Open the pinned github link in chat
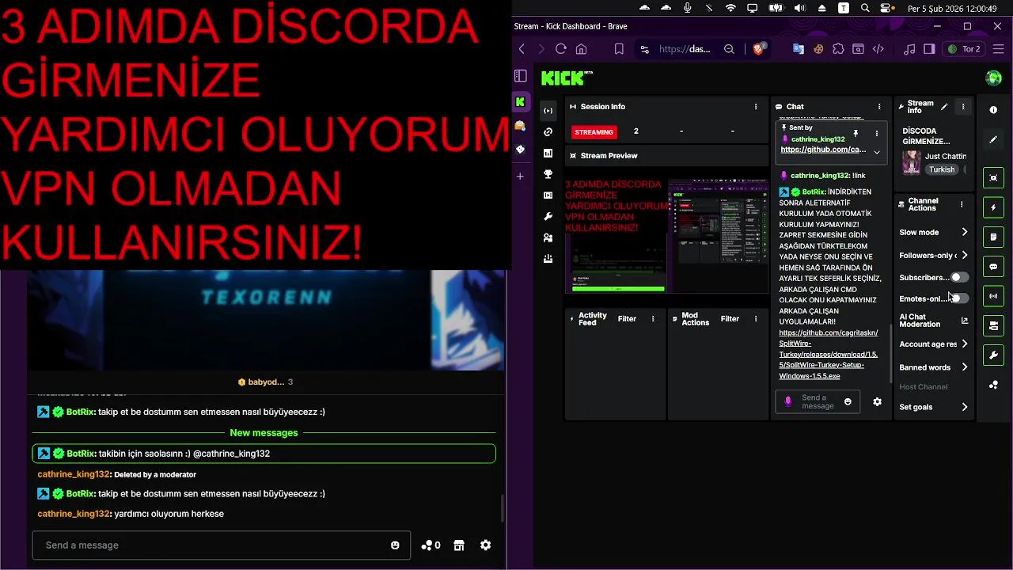1013x570 pixels. point(823,150)
